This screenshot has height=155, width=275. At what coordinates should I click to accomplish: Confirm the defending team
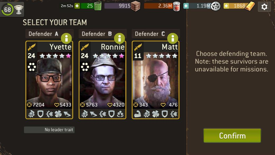(232, 135)
